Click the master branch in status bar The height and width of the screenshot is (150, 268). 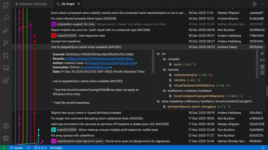click(x=17, y=148)
